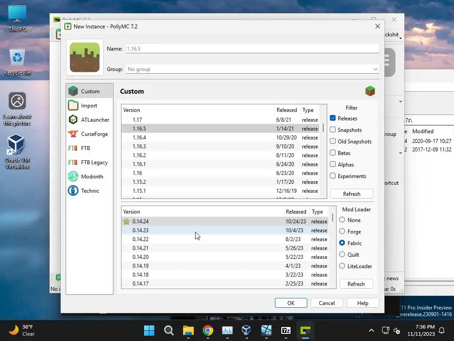Open the Technic source
The width and height of the screenshot is (454, 341).
[90, 190]
